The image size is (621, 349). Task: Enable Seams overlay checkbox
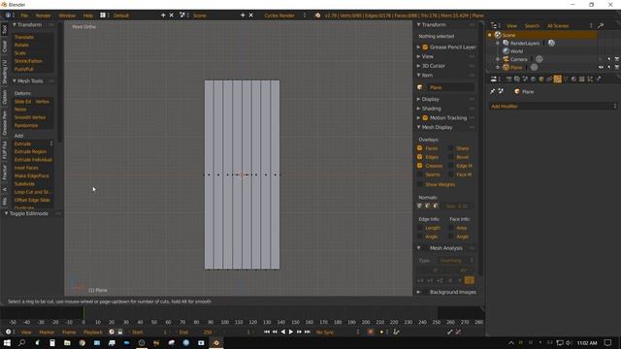point(420,174)
